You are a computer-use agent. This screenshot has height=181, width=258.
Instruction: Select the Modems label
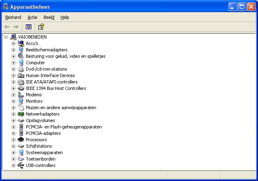(34, 95)
